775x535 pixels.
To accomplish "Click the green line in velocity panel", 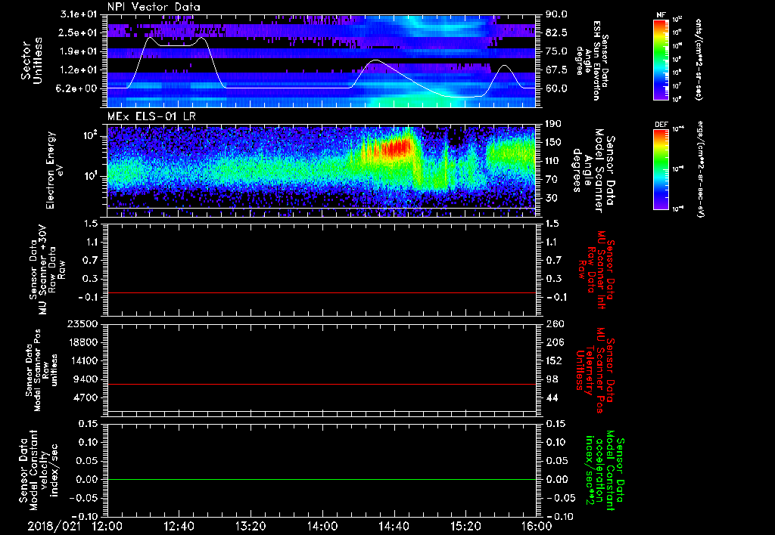I will [322, 479].
